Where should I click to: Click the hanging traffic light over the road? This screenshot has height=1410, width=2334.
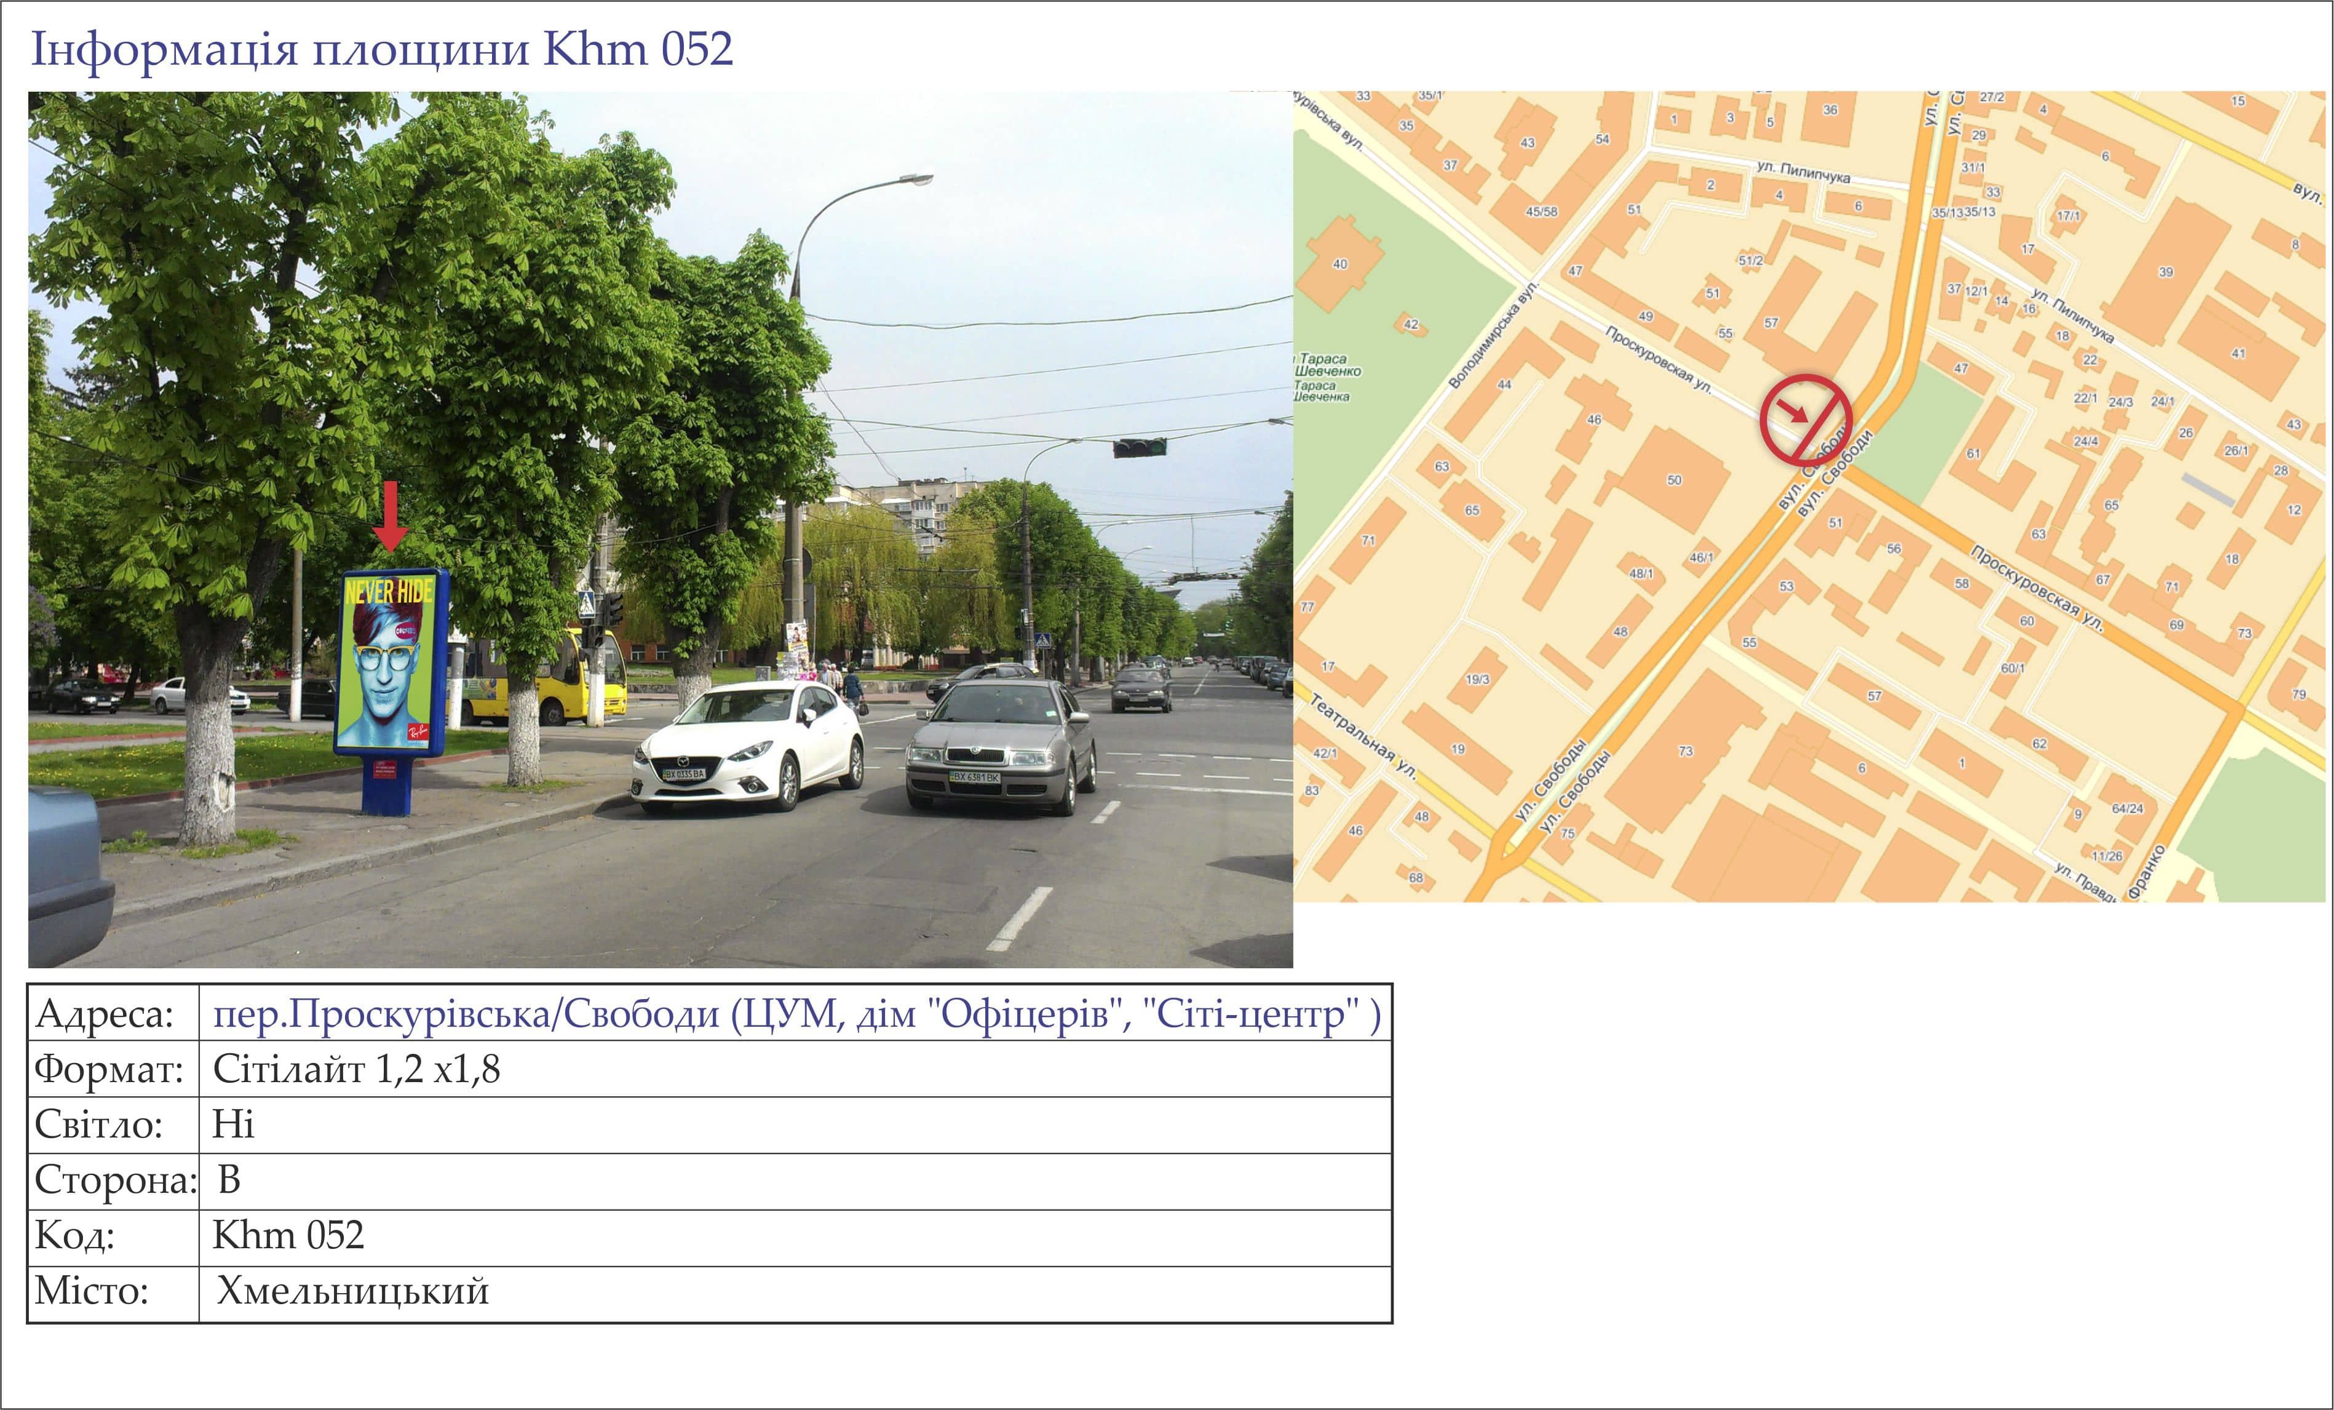coord(1138,447)
